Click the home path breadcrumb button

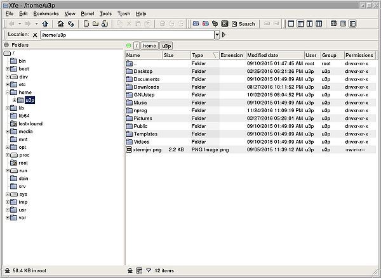coord(149,46)
